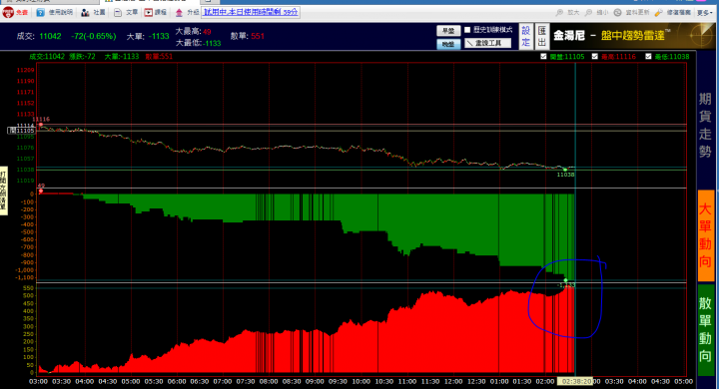Click the 升級 upgrade arrow icon
Image resolution: width=719 pixels, height=389 pixels.
pos(180,12)
